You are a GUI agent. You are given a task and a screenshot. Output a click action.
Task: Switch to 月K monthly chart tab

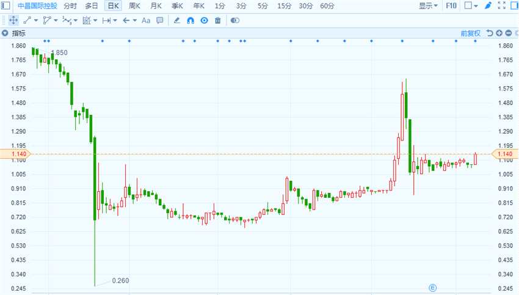click(156, 6)
